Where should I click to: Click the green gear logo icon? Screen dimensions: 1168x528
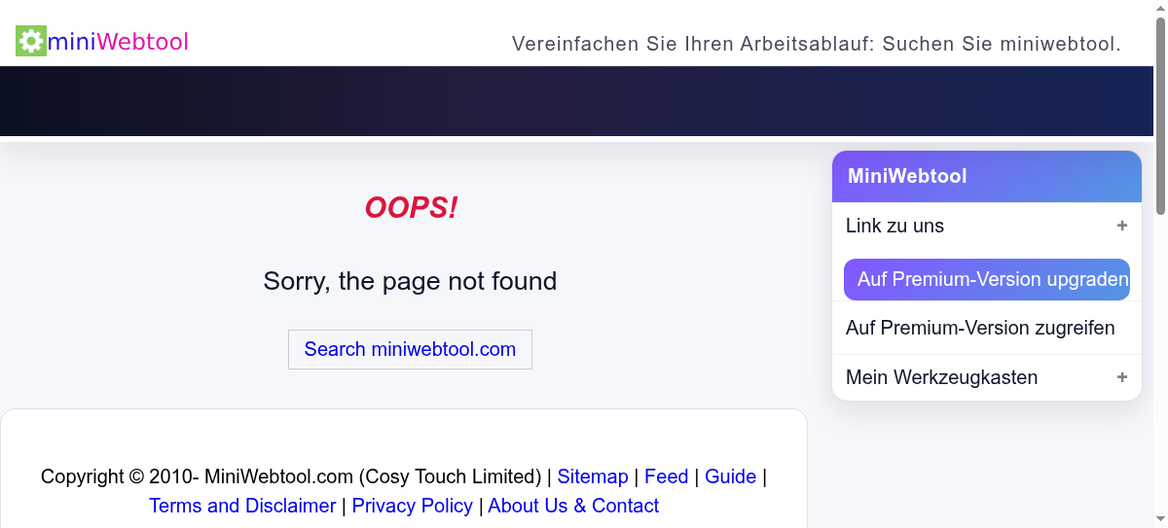pos(31,41)
